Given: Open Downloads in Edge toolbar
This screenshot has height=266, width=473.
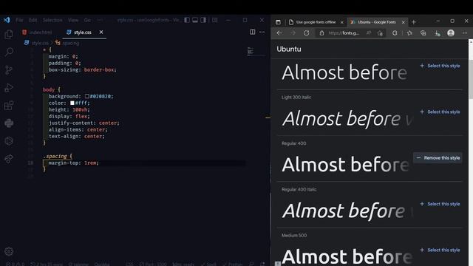Looking at the screenshot, I should tap(438, 33).
